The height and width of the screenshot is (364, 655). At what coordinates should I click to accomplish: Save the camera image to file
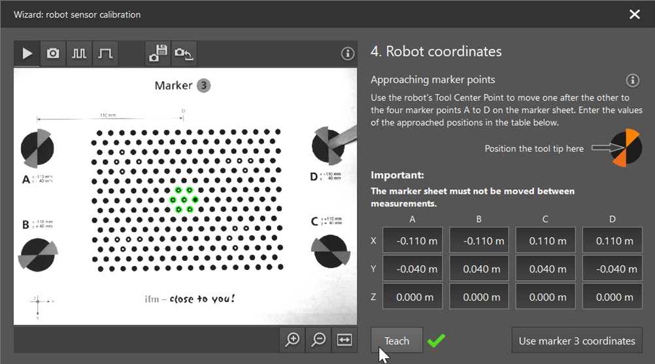[158, 53]
